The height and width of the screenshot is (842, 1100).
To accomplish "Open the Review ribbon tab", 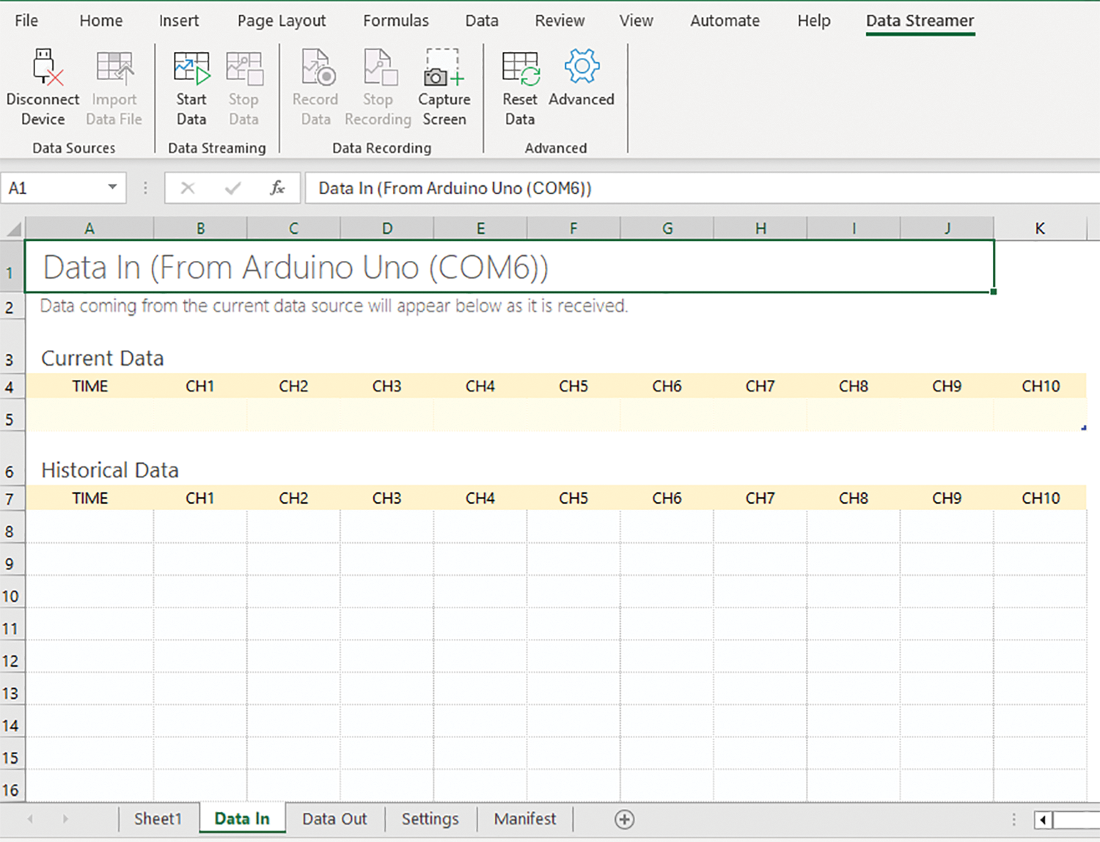I will [560, 21].
